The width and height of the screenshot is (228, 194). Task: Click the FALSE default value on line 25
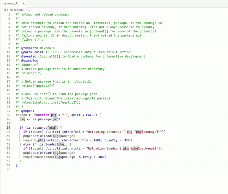point(91,115)
